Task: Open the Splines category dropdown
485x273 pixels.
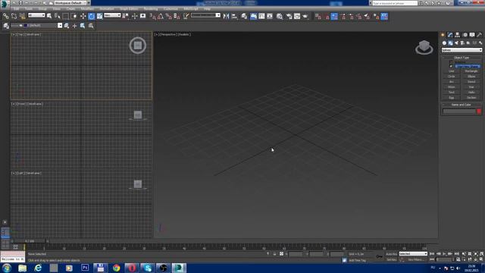Action: 462,50
